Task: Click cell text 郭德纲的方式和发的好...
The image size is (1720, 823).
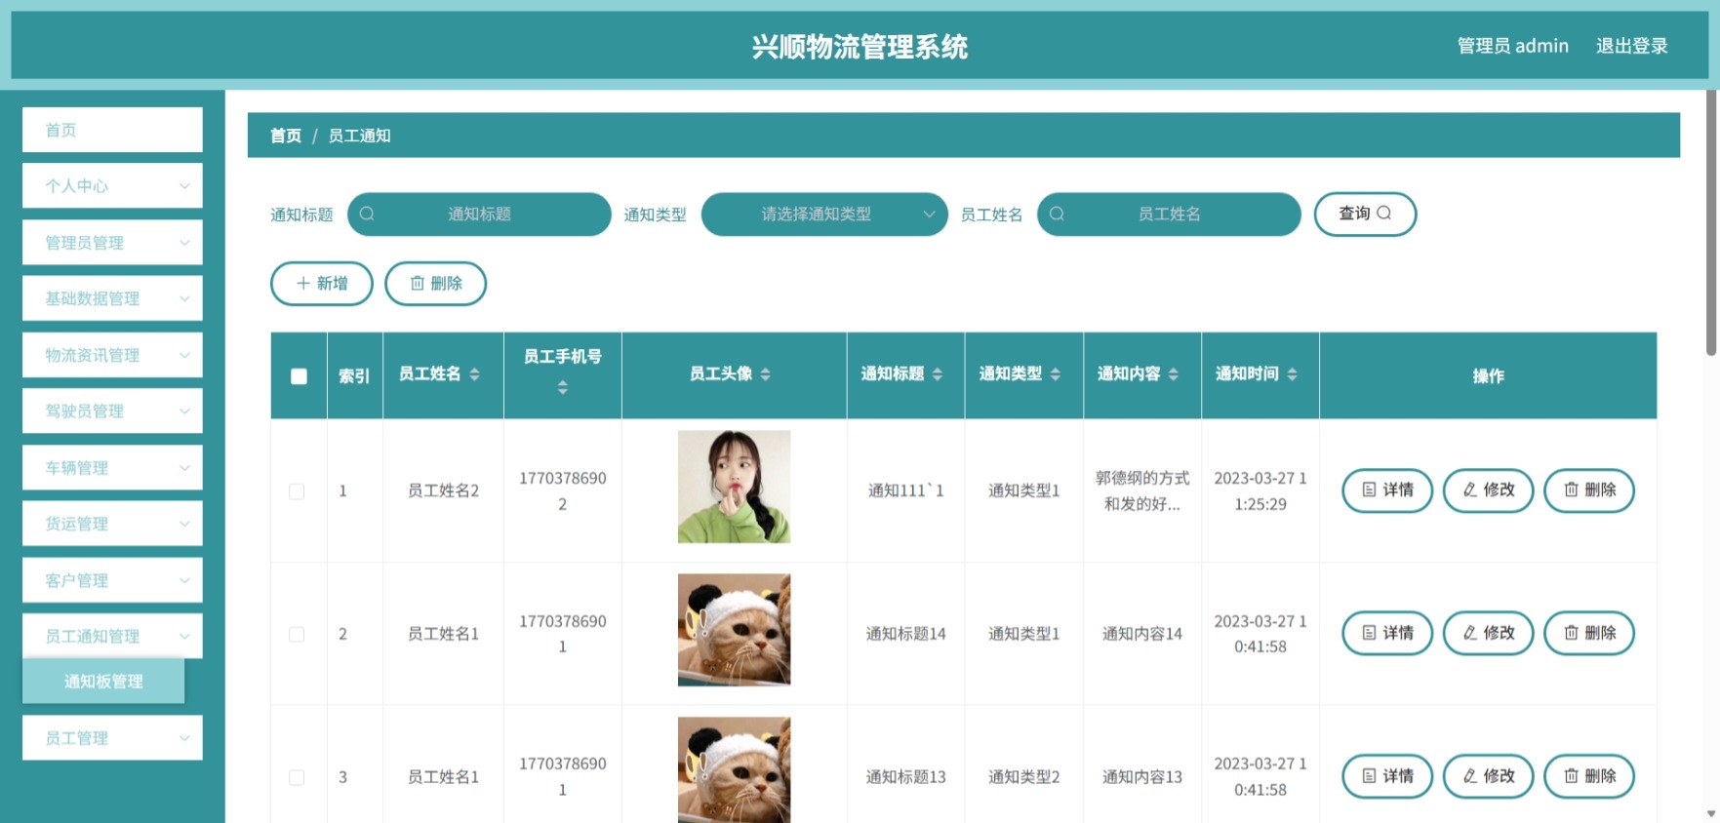Action: click(x=1141, y=490)
